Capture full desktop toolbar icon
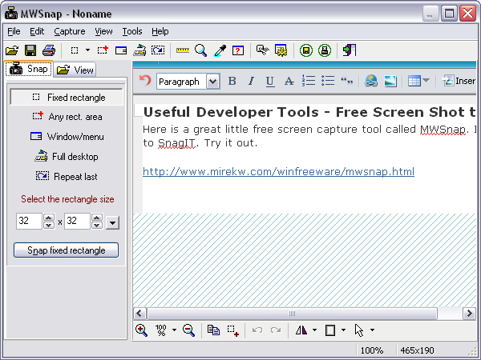 coord(139,50)
